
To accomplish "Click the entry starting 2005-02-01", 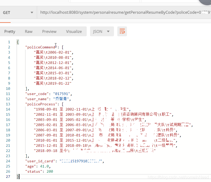I will 112,125.
